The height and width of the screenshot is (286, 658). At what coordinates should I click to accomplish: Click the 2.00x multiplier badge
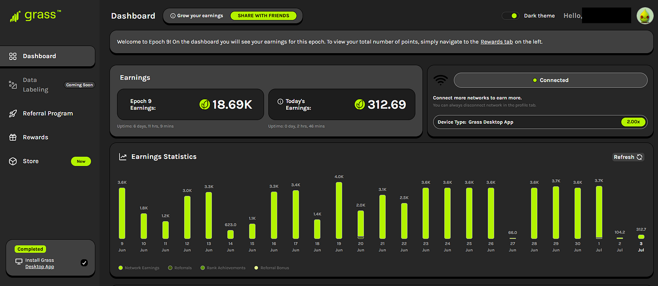click(633, 122)
